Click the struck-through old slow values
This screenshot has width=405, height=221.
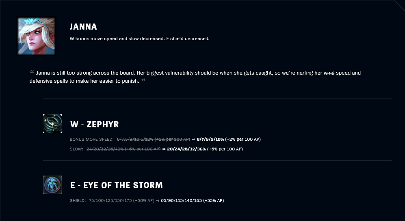[123, 149]
